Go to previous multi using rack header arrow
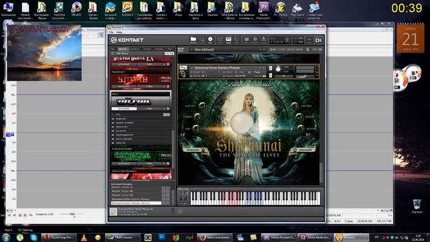This screenshot has height=242, width=430. coord(260,50)
